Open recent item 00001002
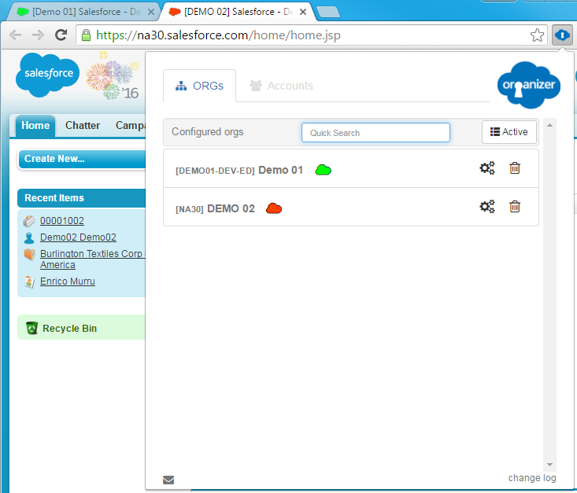The image size is (577, 493). (x=62, y=221)
